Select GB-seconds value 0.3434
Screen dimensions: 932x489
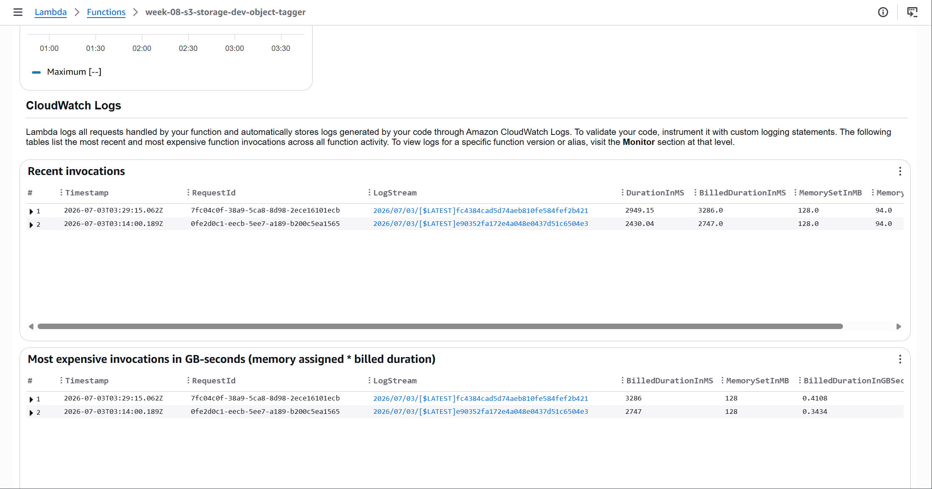click(x=815, y=412)
